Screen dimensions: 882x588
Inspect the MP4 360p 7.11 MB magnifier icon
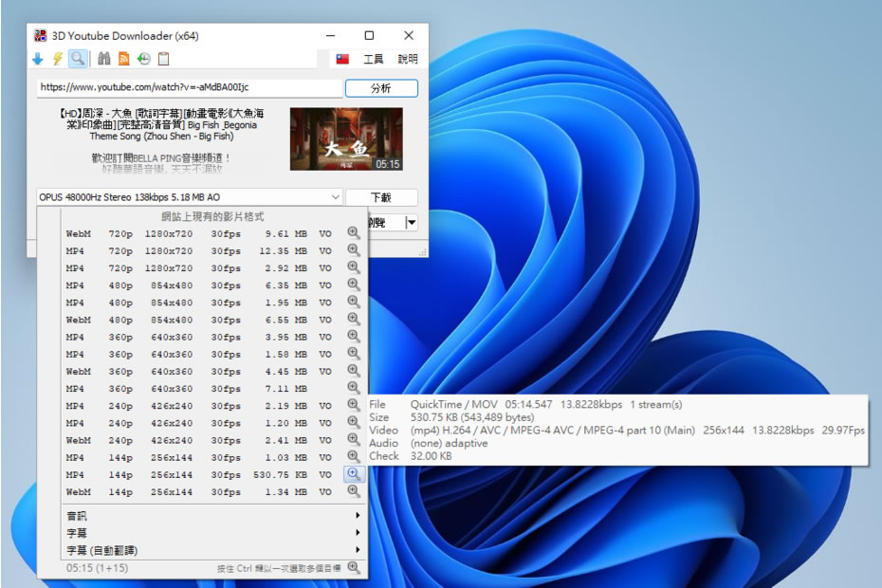click(x=353, y=388)
